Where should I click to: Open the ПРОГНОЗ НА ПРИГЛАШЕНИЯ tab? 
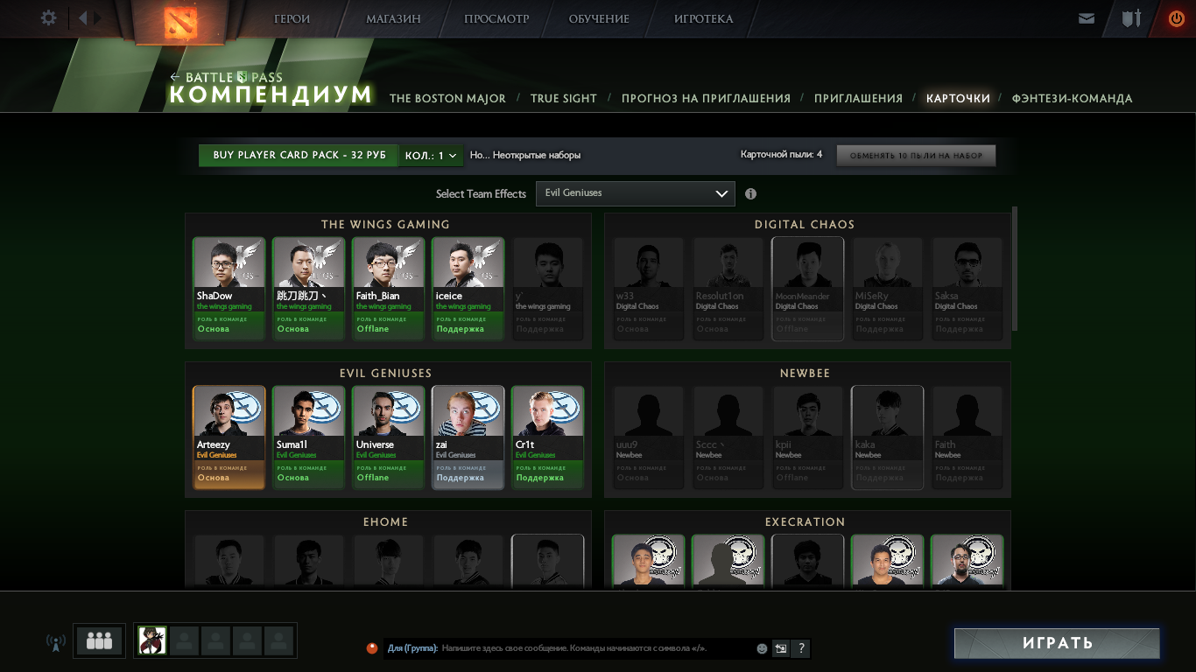click(x=706, y=99)
